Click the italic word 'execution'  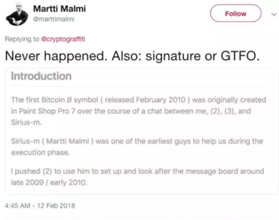click(28, 152)
